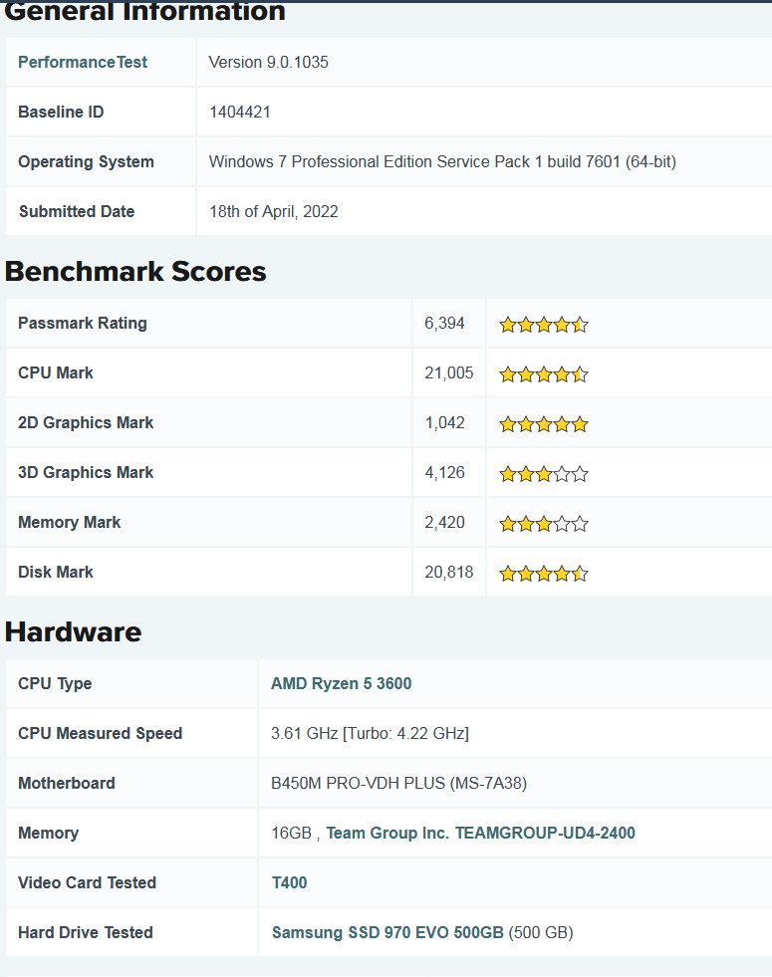Open the PerformanceTest link
This screenshot has height=977, width=772.
[x=83, y=63]
